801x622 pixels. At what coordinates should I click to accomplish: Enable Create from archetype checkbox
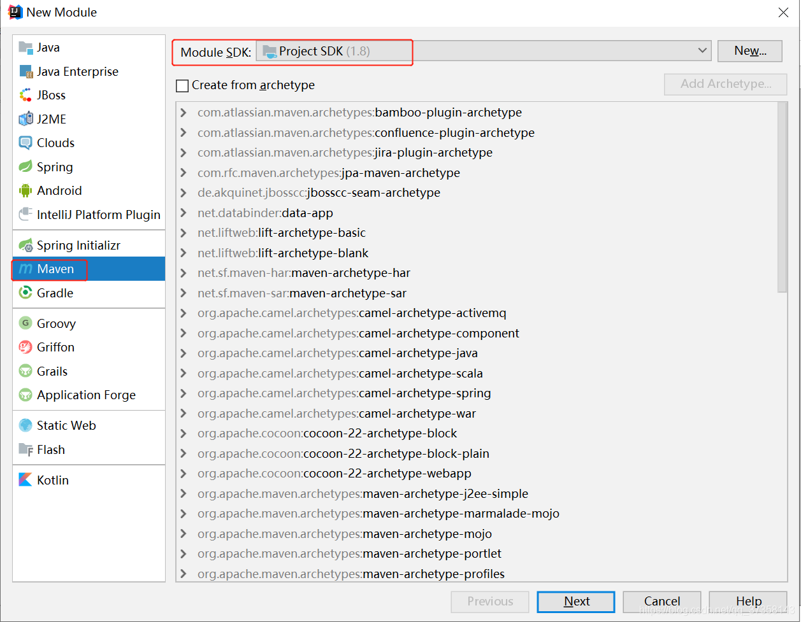[x=182, y=85]
